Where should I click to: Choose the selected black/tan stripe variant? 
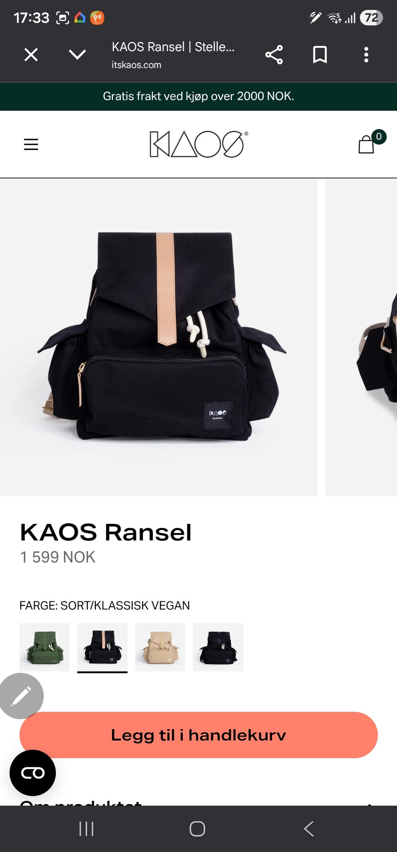pos(102,647)
